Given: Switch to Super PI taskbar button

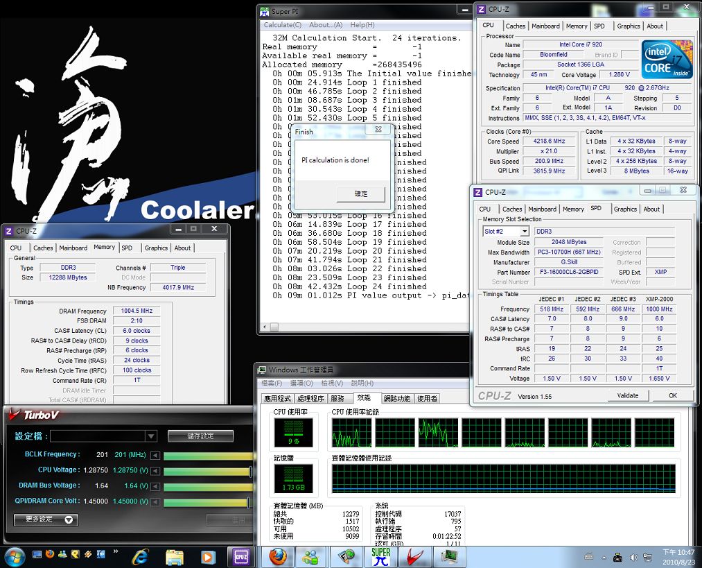Looking at the screenshot, I should 380,557.
